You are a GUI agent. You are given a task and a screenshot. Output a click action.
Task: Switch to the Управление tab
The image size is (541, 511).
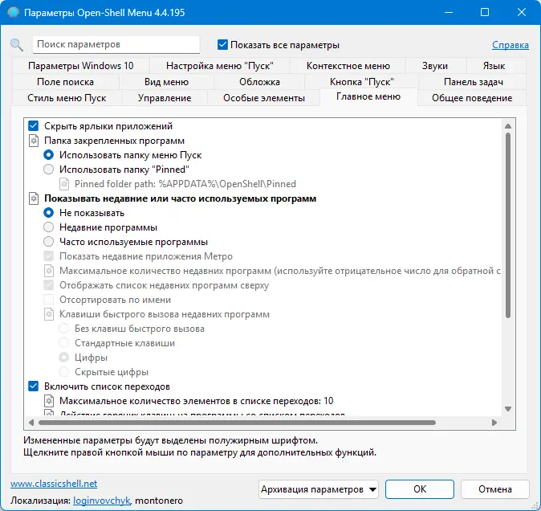tap(165, 98)
